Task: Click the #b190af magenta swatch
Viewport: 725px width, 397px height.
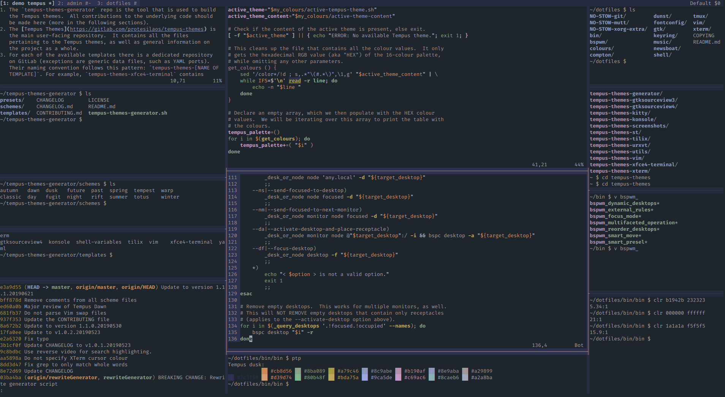Action: [398, 371]
